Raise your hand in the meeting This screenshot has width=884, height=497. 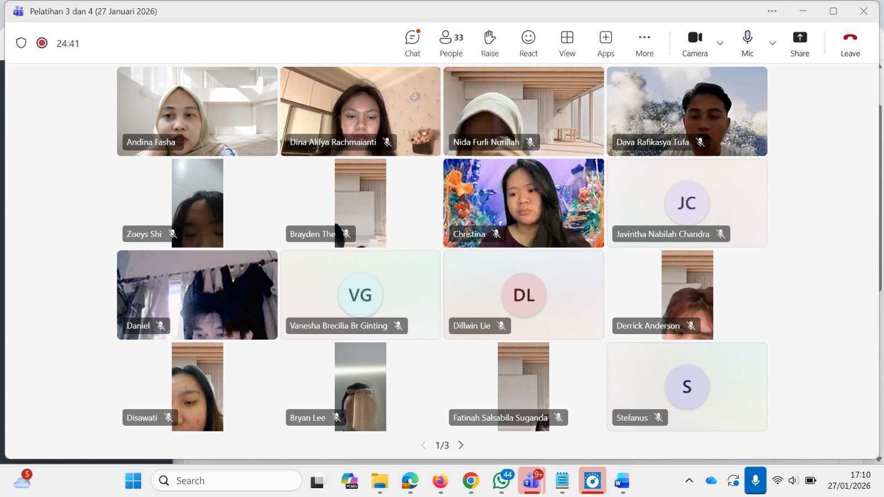(490, 43)
